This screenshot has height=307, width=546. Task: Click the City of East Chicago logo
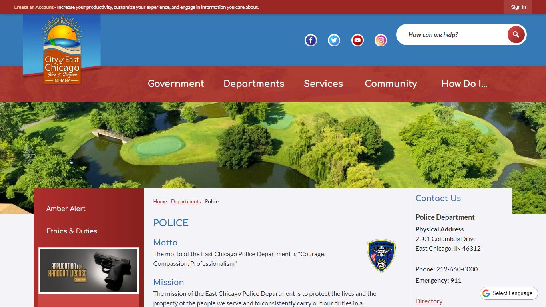[62, 50]
